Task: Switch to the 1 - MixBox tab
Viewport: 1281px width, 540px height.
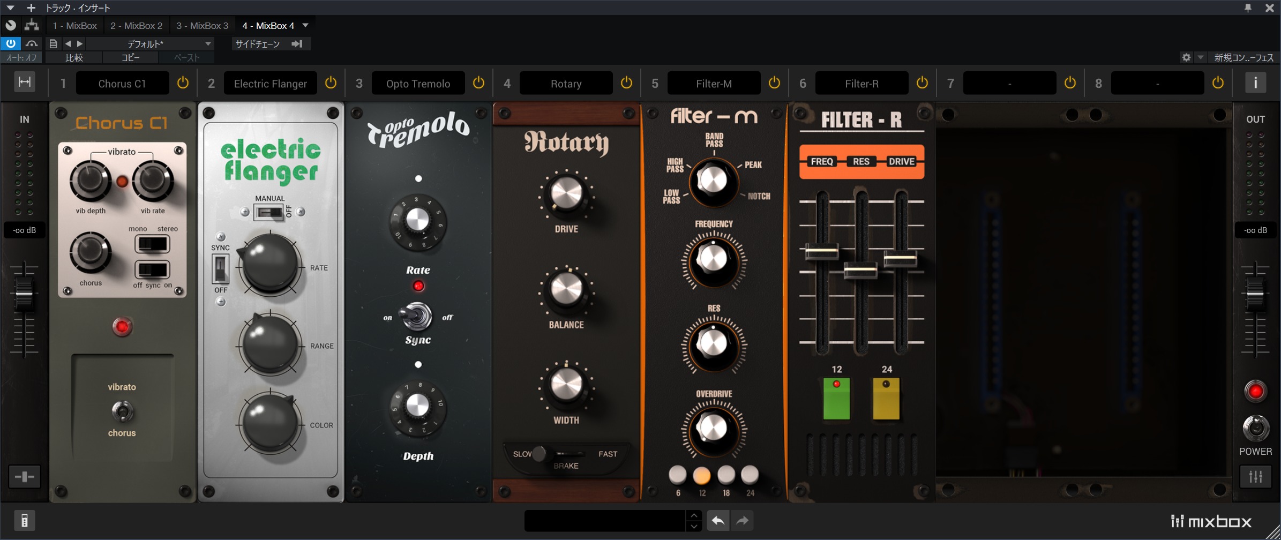Action: point(74,25)
